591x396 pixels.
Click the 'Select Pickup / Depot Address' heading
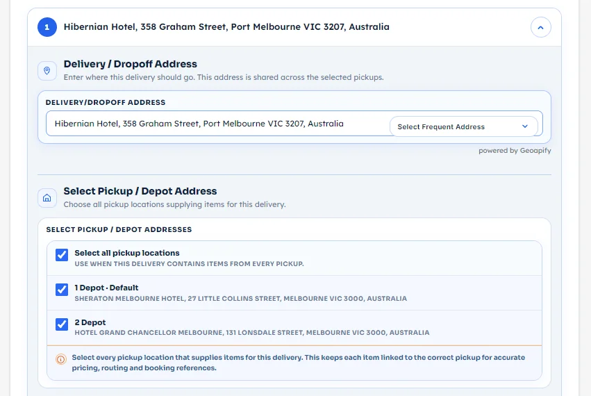tap(140, 191)
